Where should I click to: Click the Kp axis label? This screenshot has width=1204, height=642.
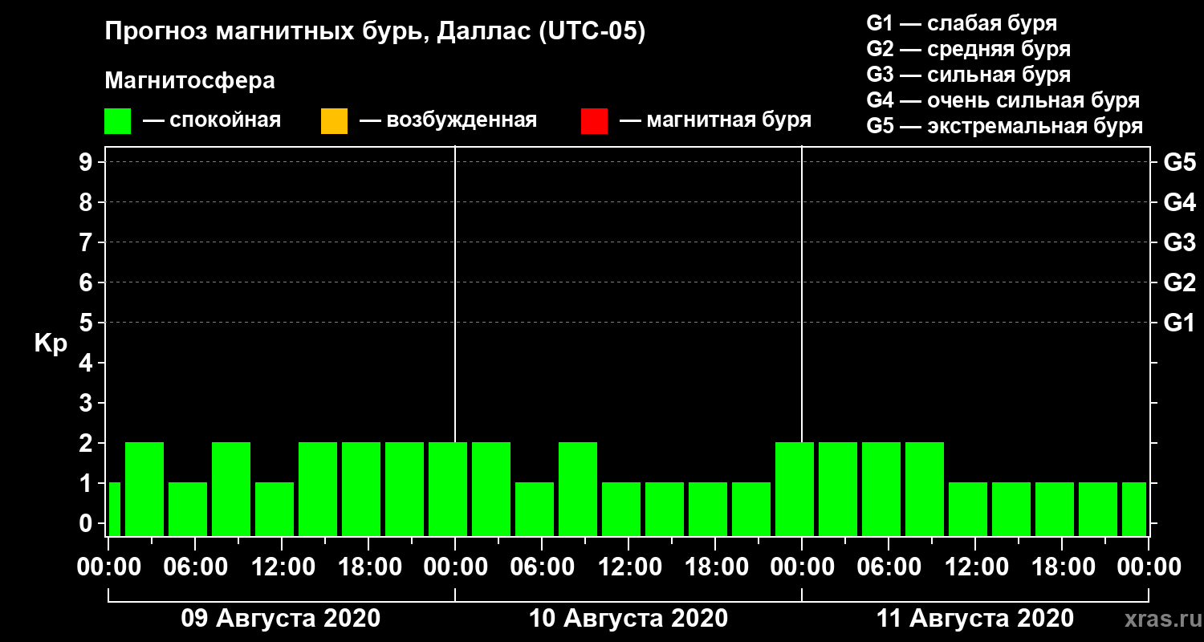50,343
